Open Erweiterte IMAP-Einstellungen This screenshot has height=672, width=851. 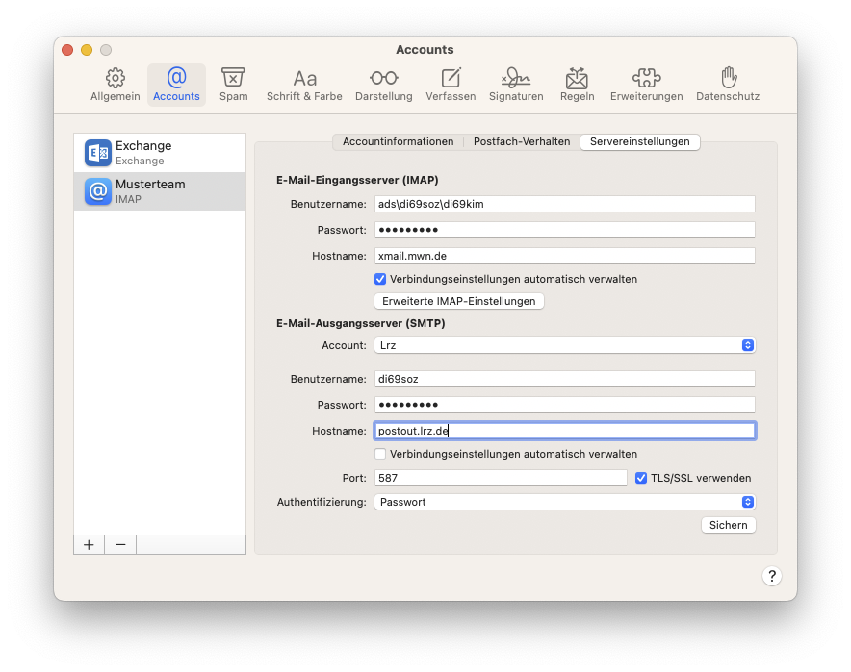[459, 301]
